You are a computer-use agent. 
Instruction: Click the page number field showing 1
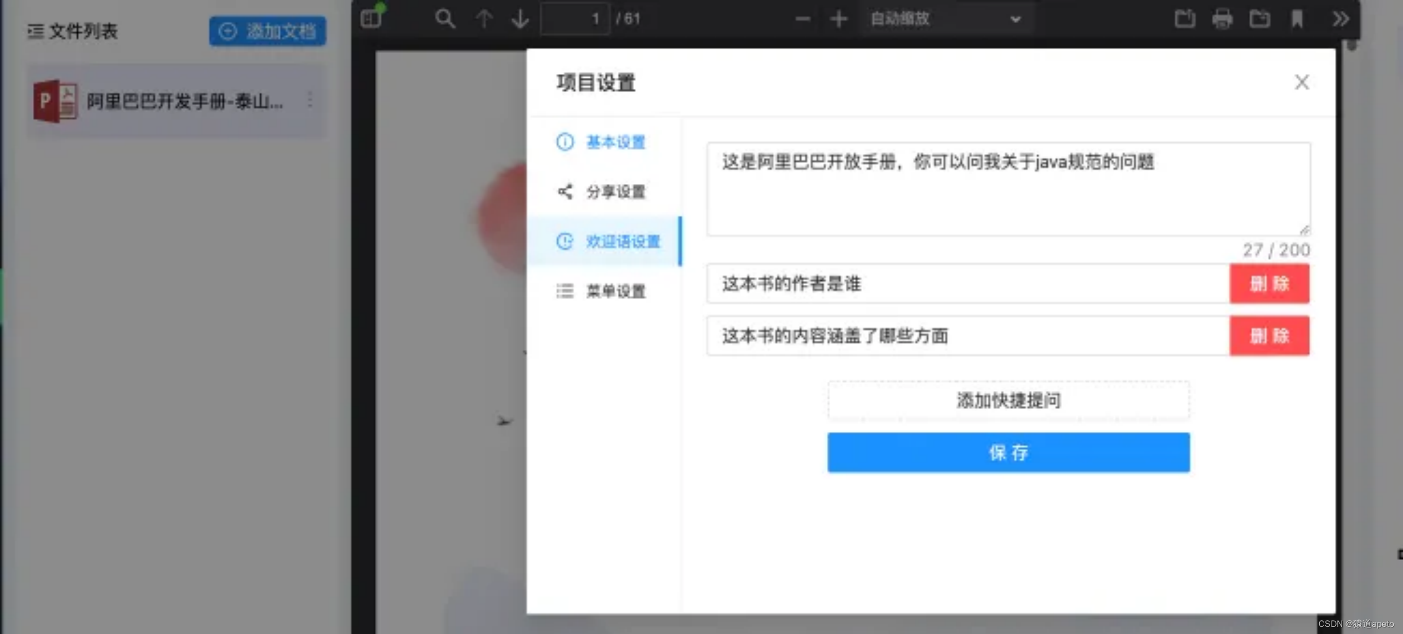click(x=575, y=19)
